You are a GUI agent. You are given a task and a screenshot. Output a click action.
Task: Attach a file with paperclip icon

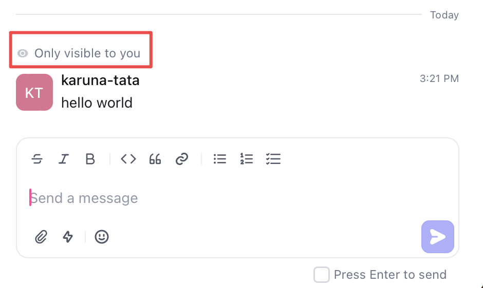[x=41, y=237]
